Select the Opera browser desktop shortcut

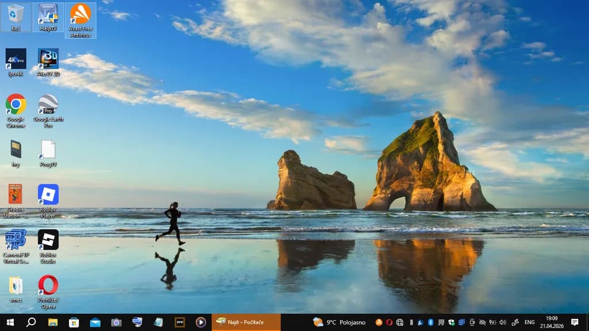48,292
